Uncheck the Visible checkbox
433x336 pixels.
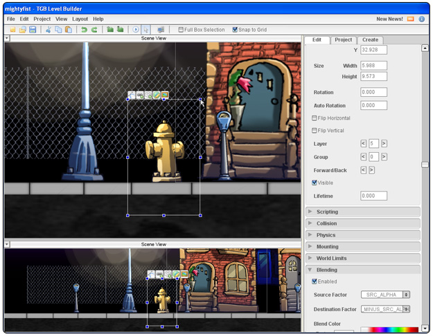pos(315,183)
